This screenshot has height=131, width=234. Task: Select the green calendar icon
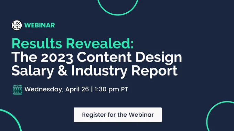18,90
